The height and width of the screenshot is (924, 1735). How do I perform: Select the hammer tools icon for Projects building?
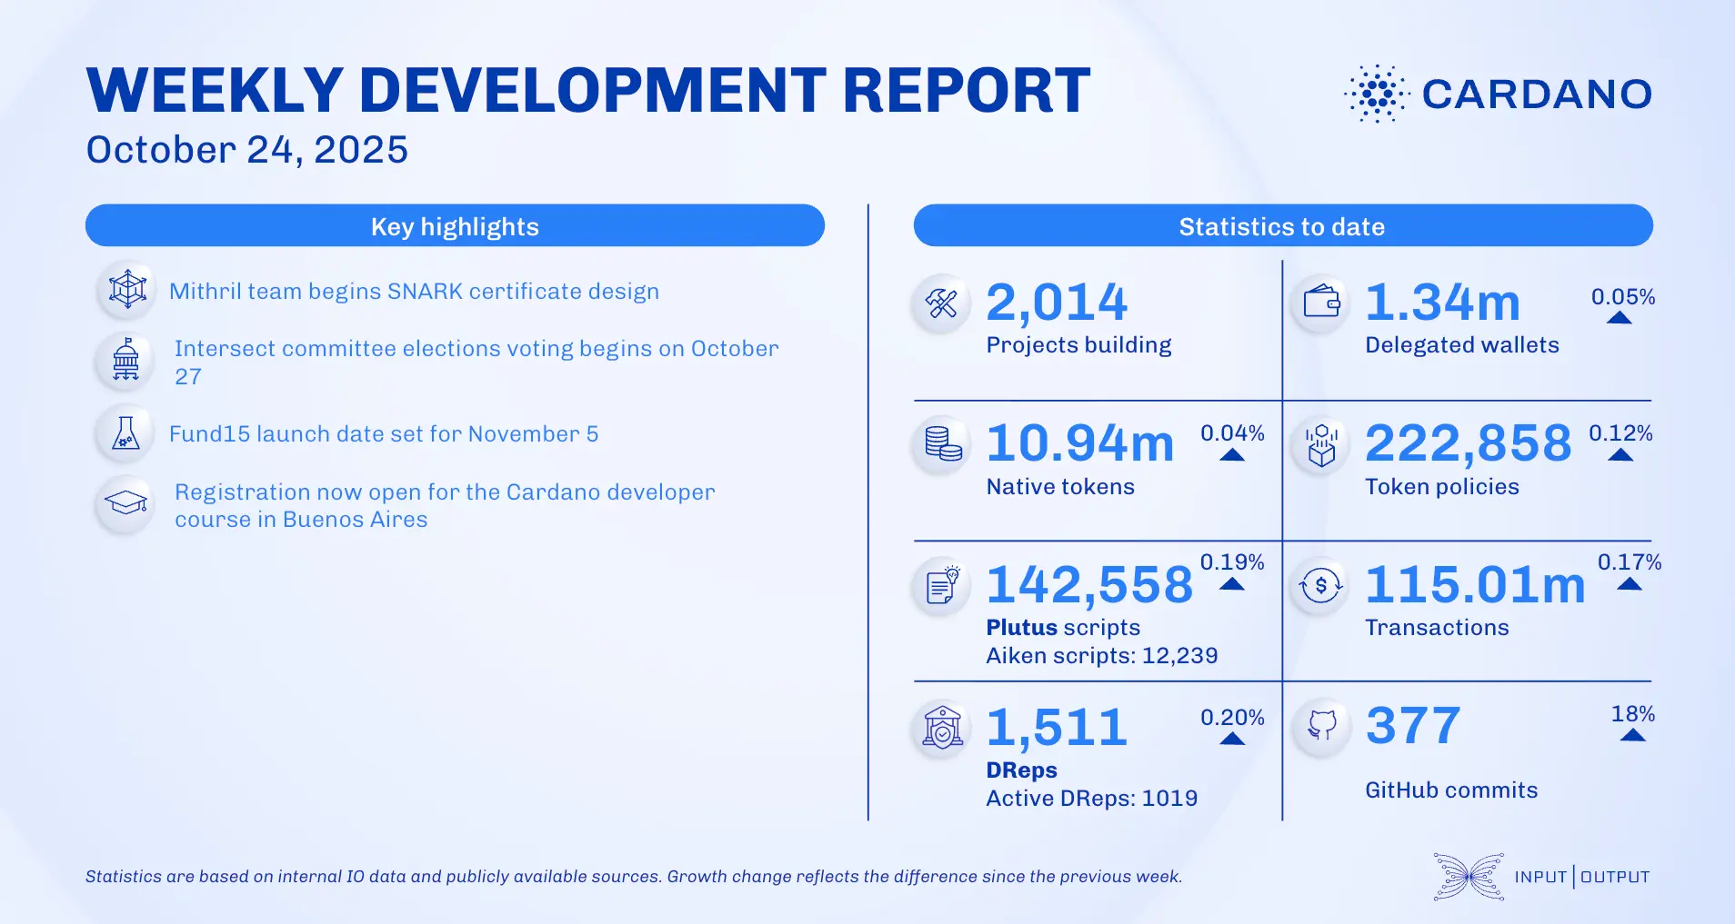(x=943, y=304)
